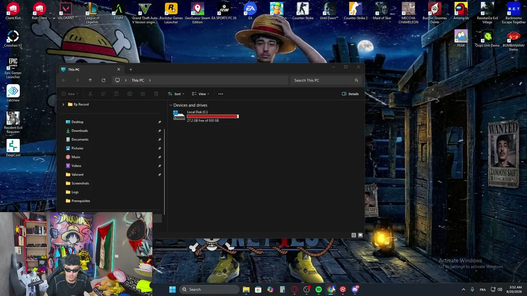Open Microsoft Store from the taskbar

point(258,289)
